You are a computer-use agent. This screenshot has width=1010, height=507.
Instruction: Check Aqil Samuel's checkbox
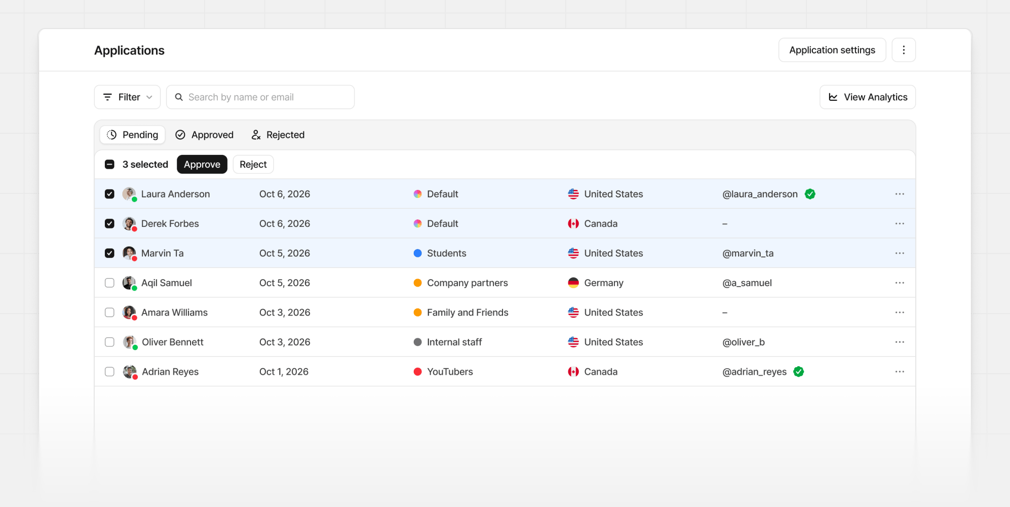click(x=109, y=283)
